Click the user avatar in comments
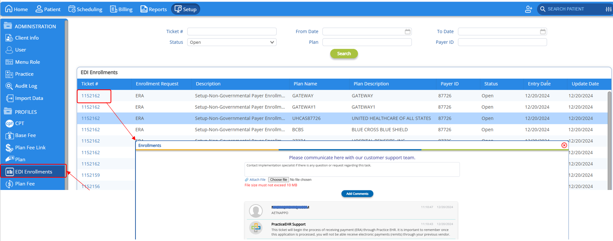Image resolution: width=613 pixels, height=241 pixels. coord(256,211)
